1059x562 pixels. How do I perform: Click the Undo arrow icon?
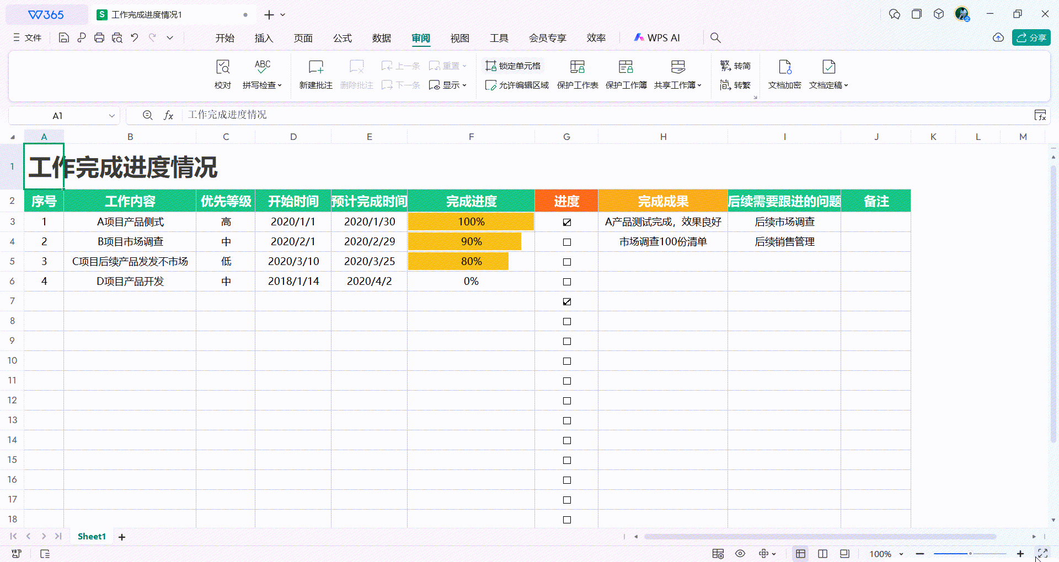point(135,37)
